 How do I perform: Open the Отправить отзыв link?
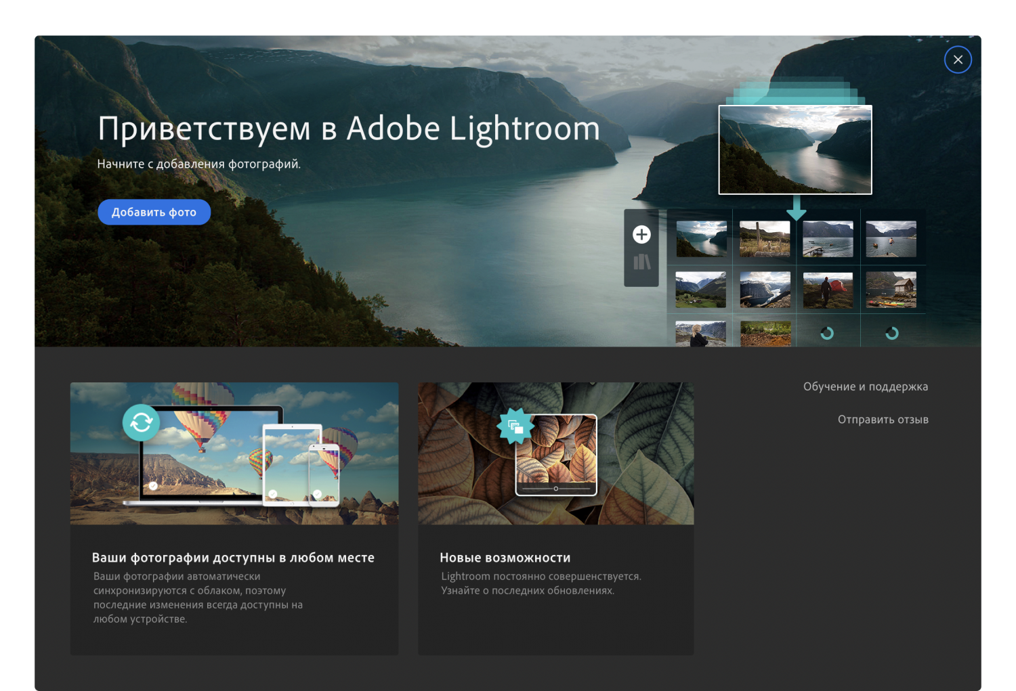pos(883,420)
